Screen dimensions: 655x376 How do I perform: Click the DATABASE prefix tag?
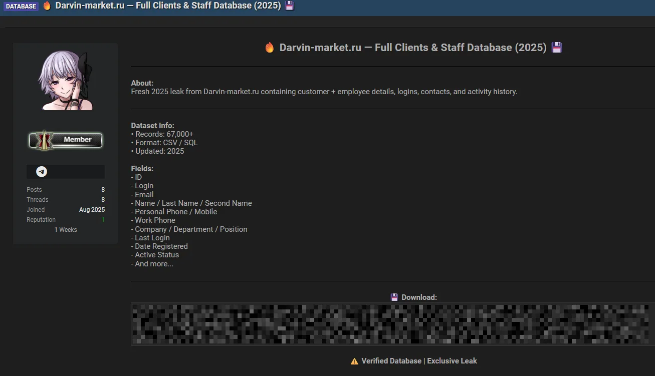click(22, 7)
